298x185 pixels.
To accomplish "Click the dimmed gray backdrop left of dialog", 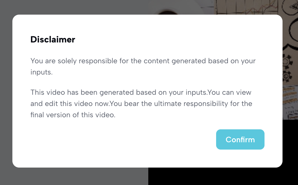I will tap(6, 93).
